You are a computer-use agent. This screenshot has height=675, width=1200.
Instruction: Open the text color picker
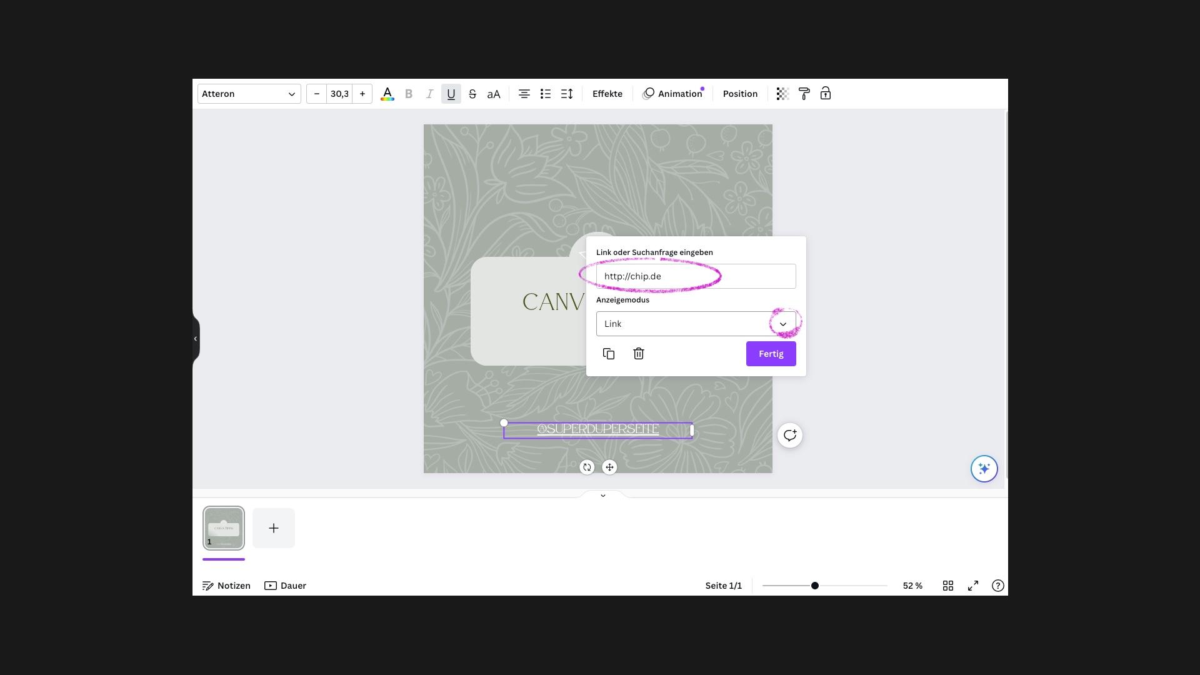tap(387, 94)
